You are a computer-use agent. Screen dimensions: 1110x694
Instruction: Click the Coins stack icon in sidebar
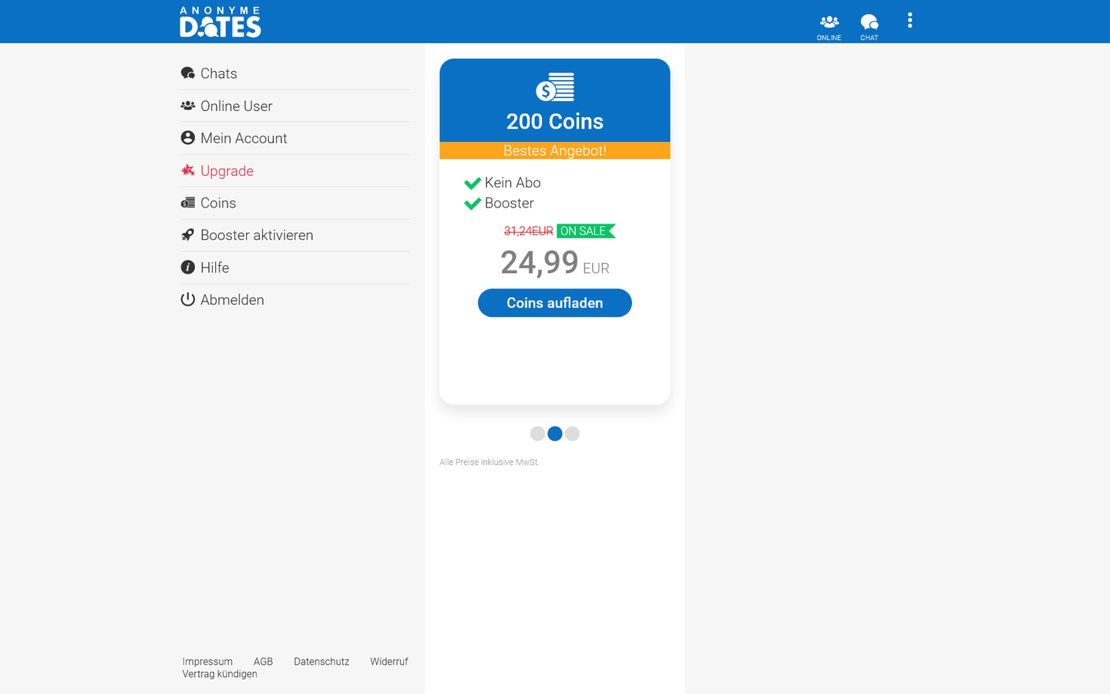[187, 202]
